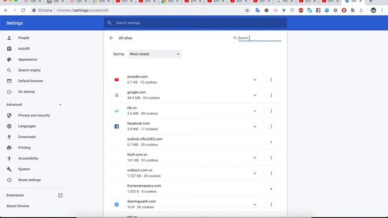
Task: Open more actions for dienmayxanh.com
Action: 271,205
